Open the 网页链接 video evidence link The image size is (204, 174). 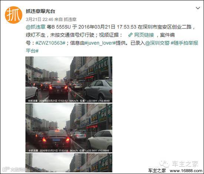tap(144, 35)
